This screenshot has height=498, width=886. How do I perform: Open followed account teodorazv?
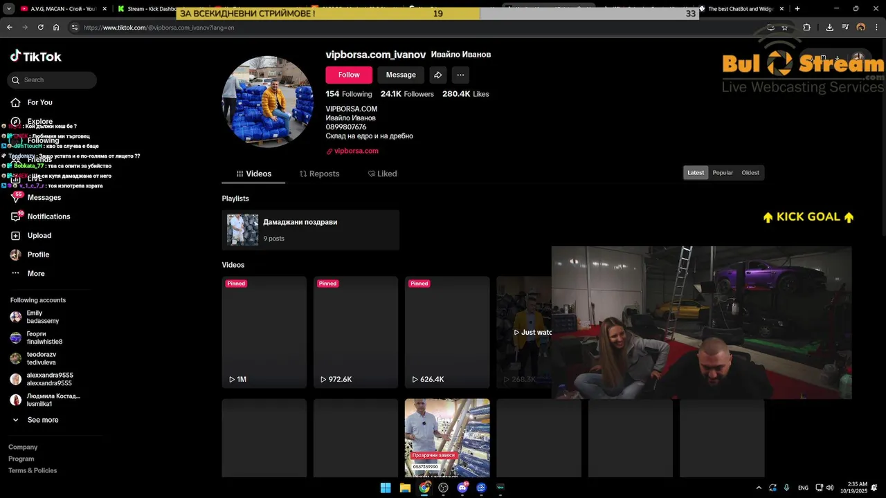[33, 358]
